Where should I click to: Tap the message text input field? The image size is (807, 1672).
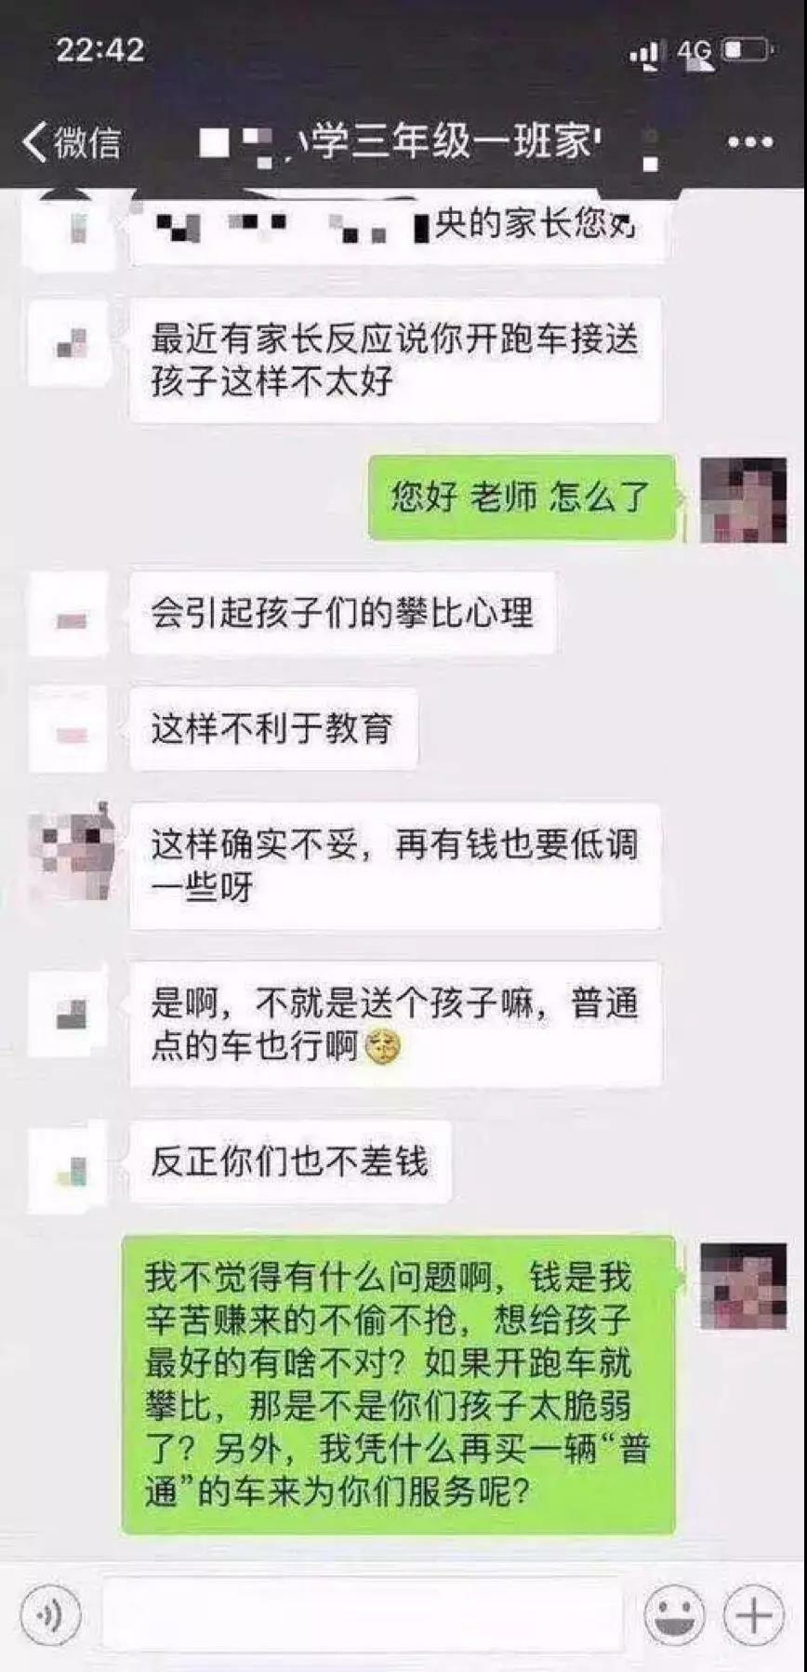click(363, 1615)
